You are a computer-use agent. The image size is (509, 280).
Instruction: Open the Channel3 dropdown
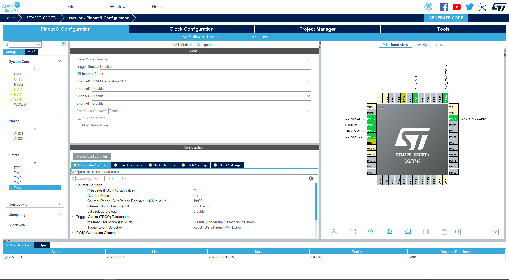tap(201, 96)
